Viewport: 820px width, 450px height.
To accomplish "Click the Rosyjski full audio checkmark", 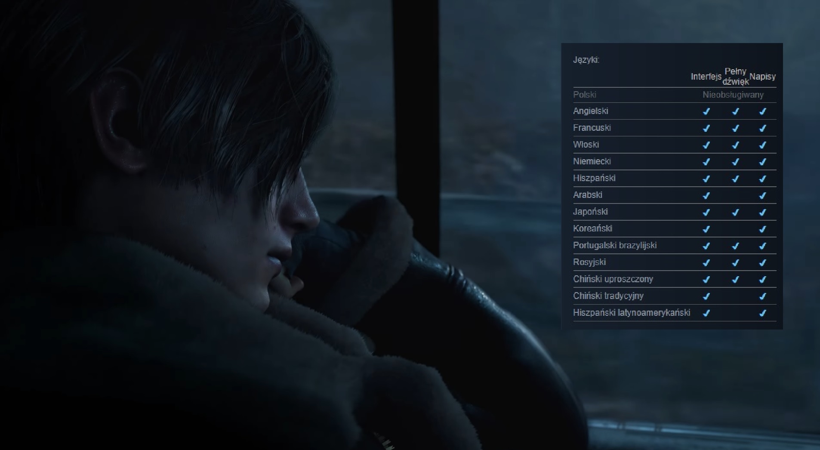I will (x=735, y=262).
